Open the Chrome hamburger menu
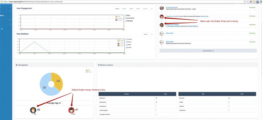The height and width of the screenshot is (120, 262). [x=261, y=2]
